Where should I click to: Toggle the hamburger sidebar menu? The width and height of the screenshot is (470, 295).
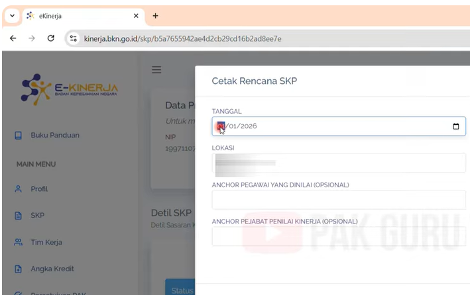coord(156,69)
